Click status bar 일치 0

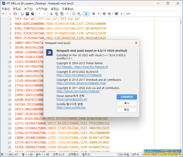[x=86, y=155]
